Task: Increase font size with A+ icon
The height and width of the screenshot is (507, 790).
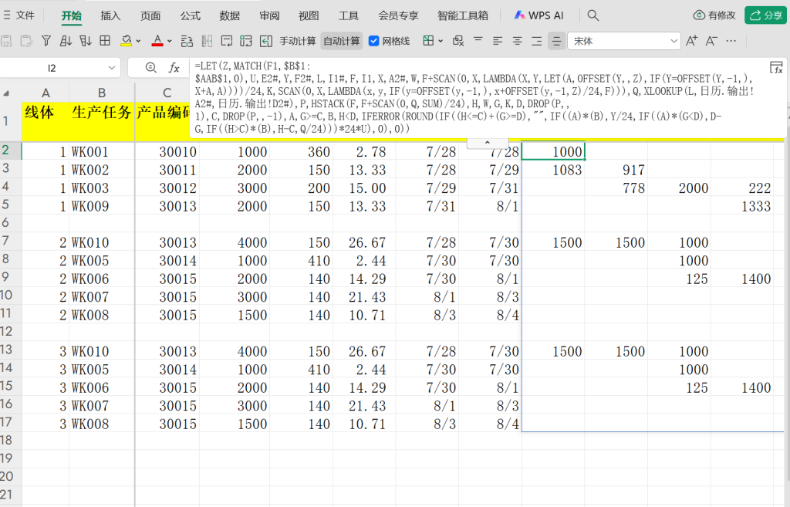Action: pyautogui.click(x=692, y=41)
